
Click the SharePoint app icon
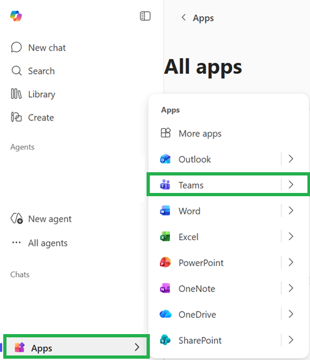pos(165,340)
